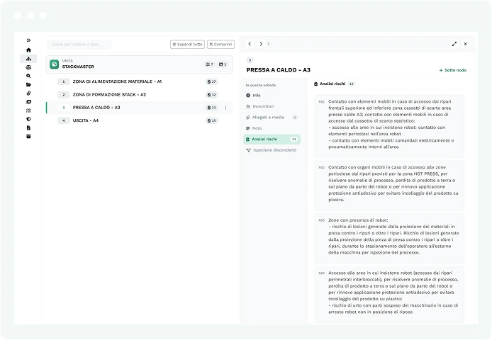The height and width of the screenshot is (340, 492).
Task: Click node number 1 badge for A1 row
Action: coord(63,81)
